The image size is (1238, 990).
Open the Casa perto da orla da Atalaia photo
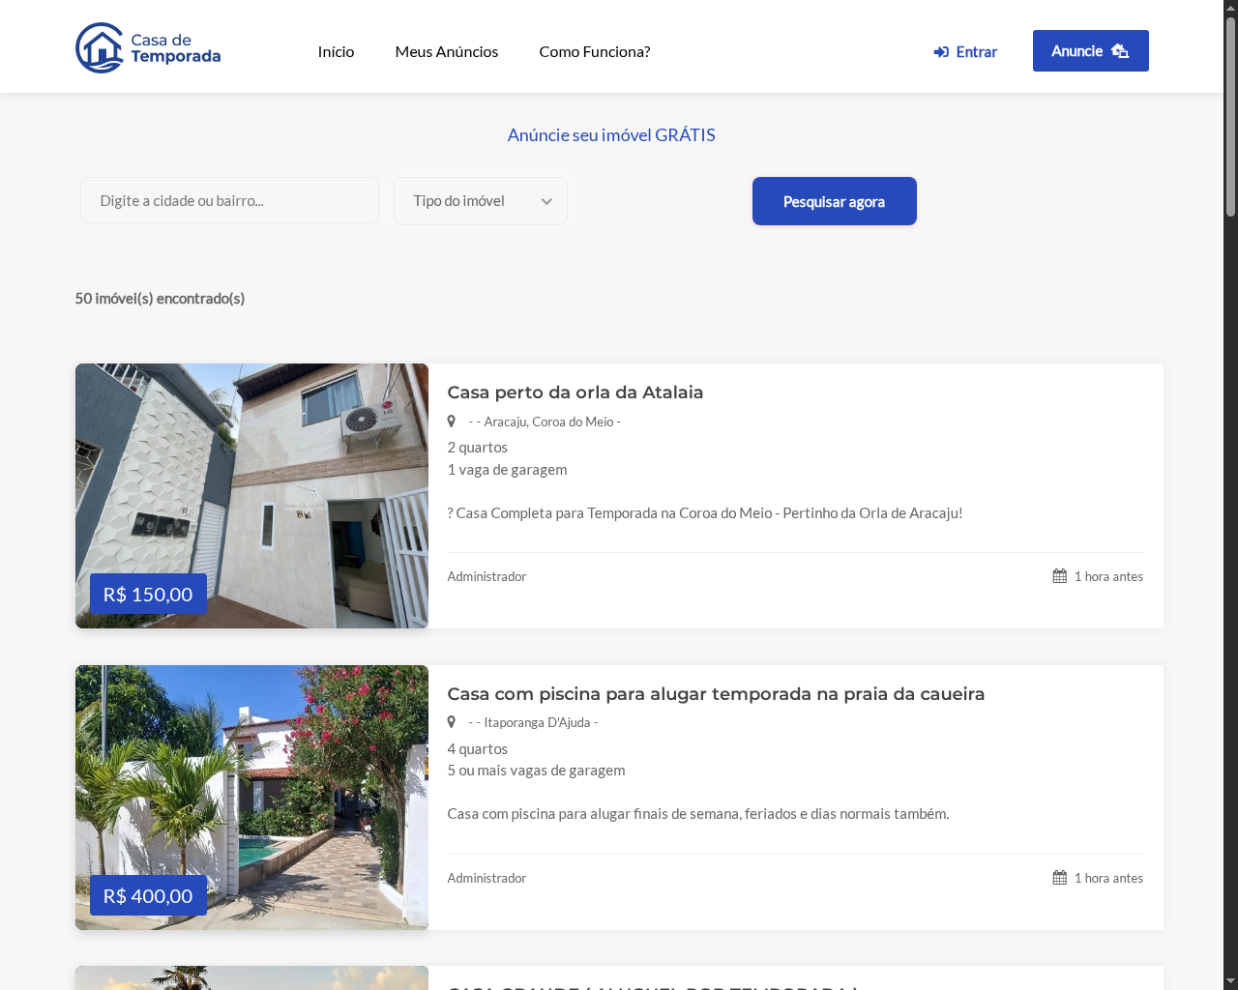click(251, 496)
